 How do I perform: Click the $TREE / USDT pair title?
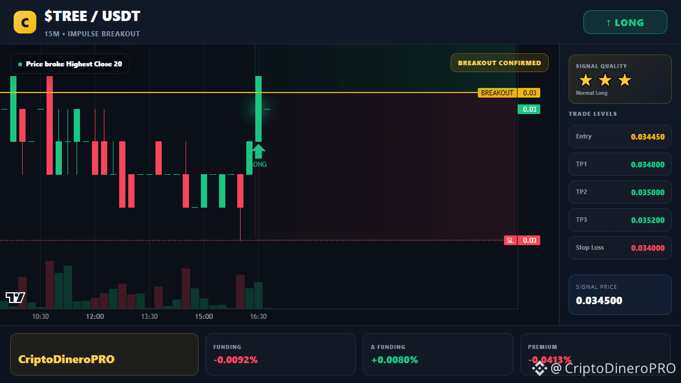coord(93,16)
